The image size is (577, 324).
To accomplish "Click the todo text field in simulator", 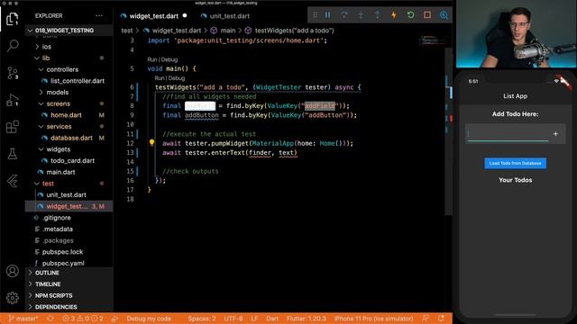I will [508, 134].
